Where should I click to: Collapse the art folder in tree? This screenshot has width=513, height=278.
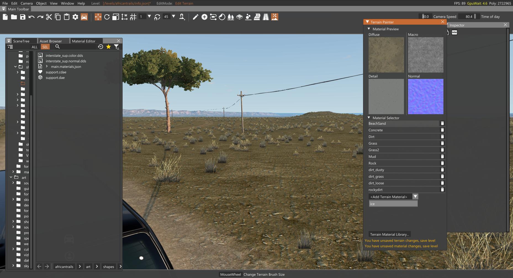click(x=11, y=177)
